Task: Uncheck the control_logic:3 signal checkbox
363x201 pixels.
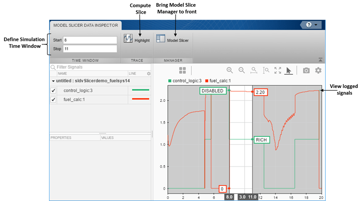Action: click(x=54, y=91)
